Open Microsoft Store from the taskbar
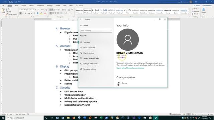Image resolution: width=214 pixels, height=120 pixels. tap(150, 118)
